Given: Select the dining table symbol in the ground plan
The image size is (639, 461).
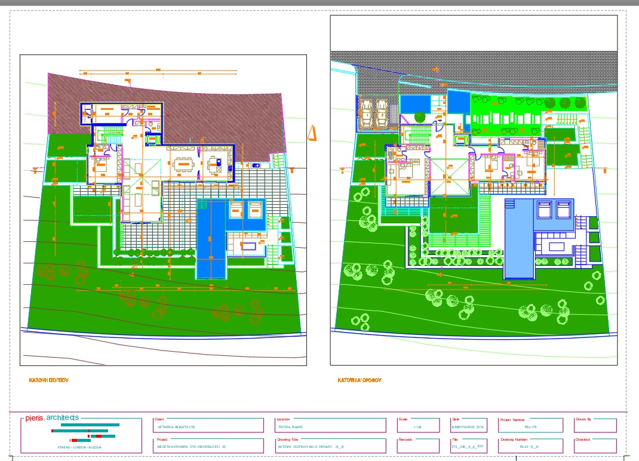Looking at the screenshot, I should [183, 164].
